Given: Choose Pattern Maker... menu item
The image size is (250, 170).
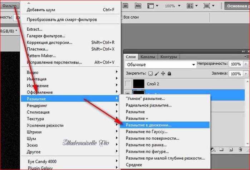Looking at the screenshot, I should (x=70, y=56).
